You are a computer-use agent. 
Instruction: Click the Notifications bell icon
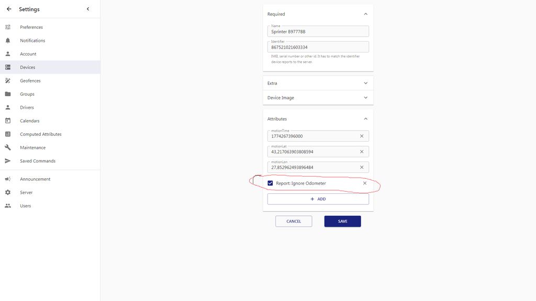point(8,40)
